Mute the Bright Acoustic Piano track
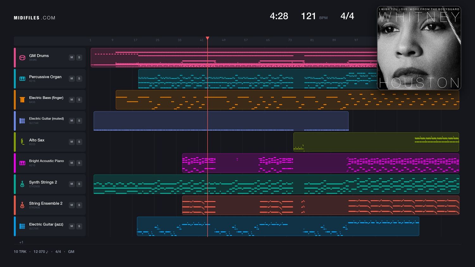 point(72,163)
